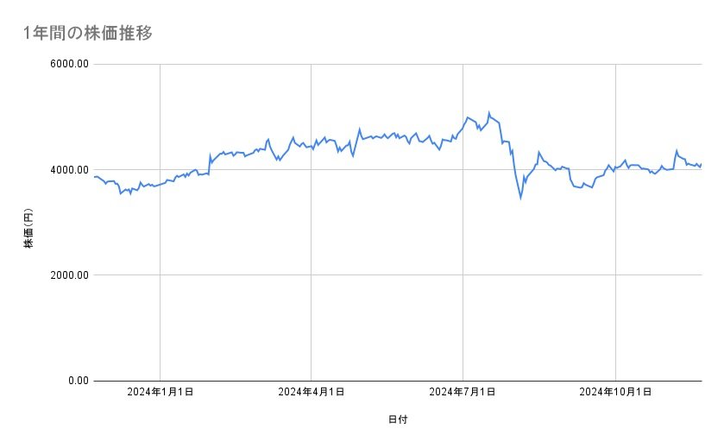The image size is (724, 448).
Task: Select the 2024年7月1日 date label
Action: (463, 393)
